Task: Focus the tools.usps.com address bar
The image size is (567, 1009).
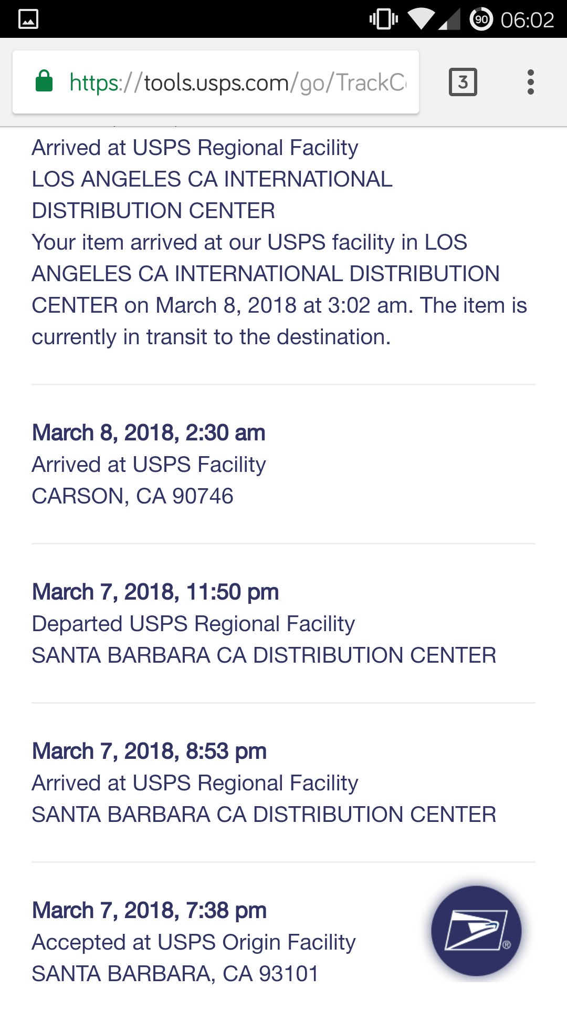Action: point(237,83)
